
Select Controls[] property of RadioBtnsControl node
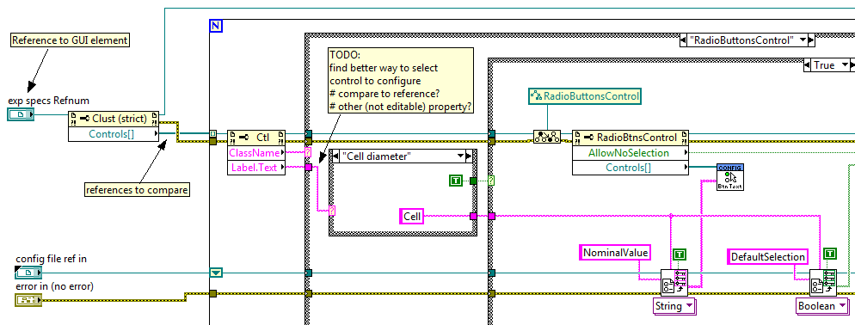630,168
